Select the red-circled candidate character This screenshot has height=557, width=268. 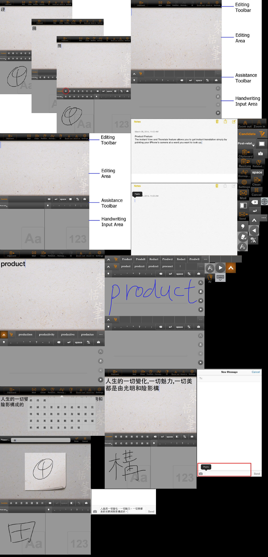click(x=66, y=91)
